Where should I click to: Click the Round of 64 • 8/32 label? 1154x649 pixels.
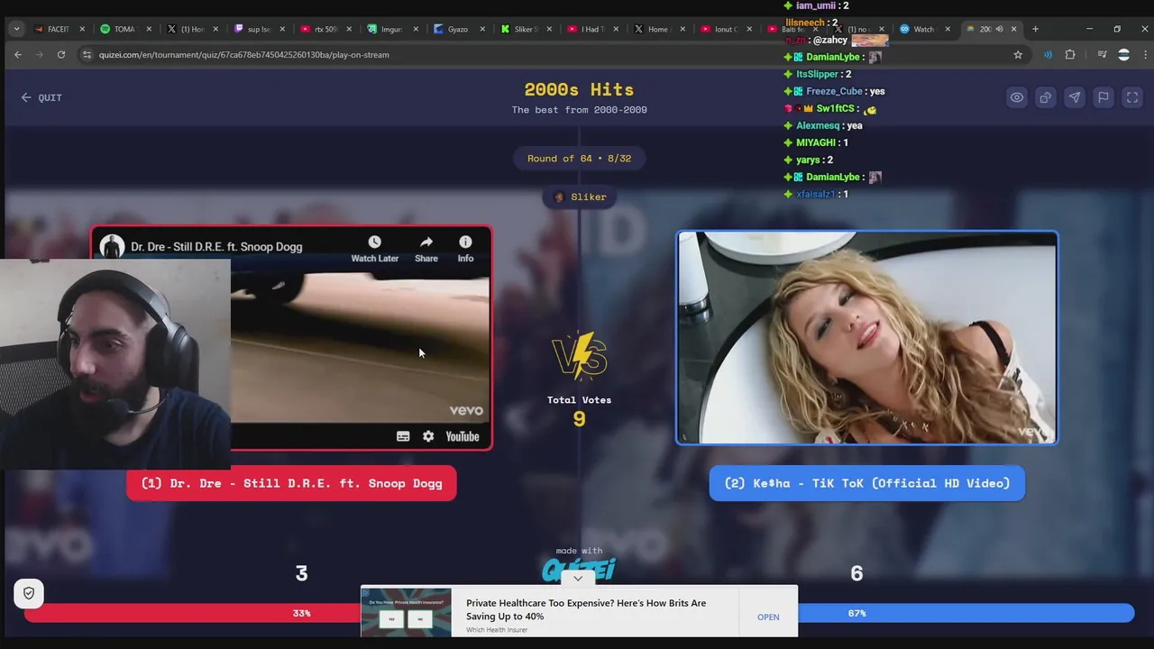click(x=580, y=159)
